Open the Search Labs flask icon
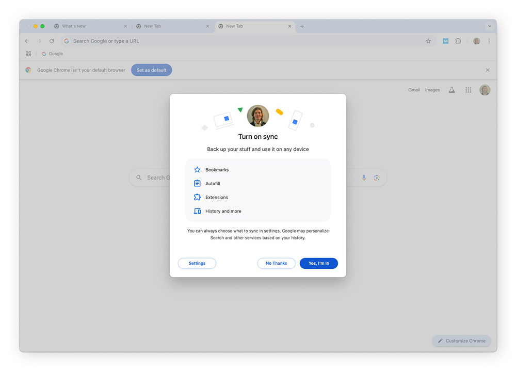 452,90
